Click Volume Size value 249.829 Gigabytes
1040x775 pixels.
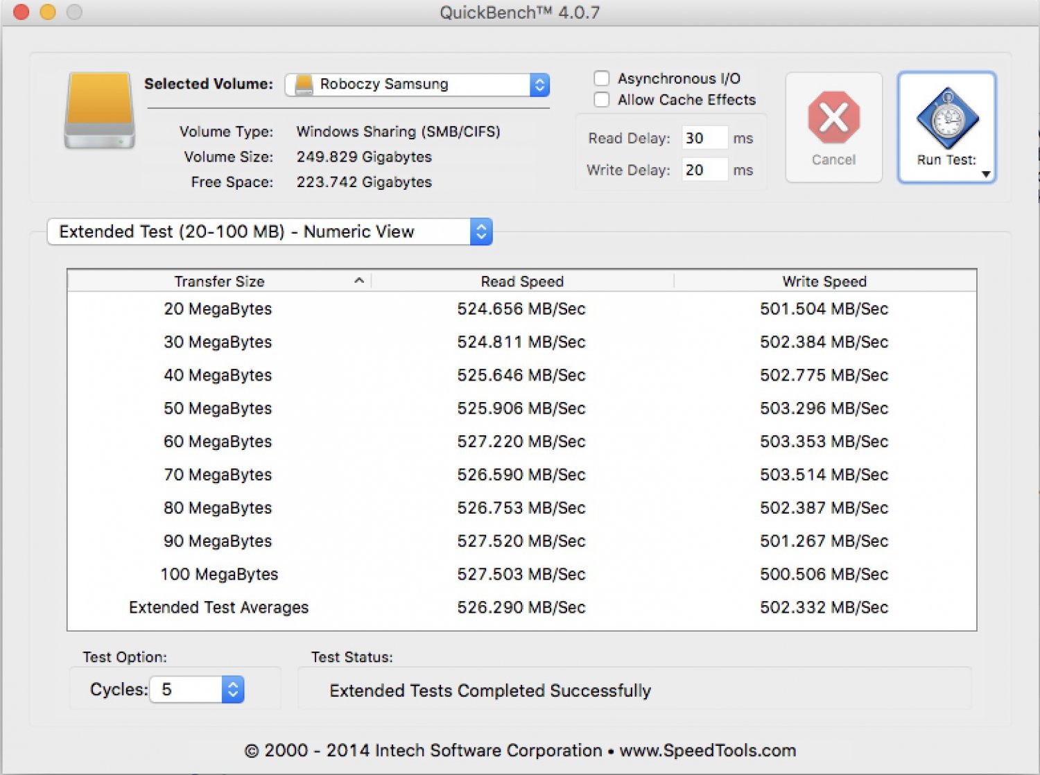click(364, 157)
